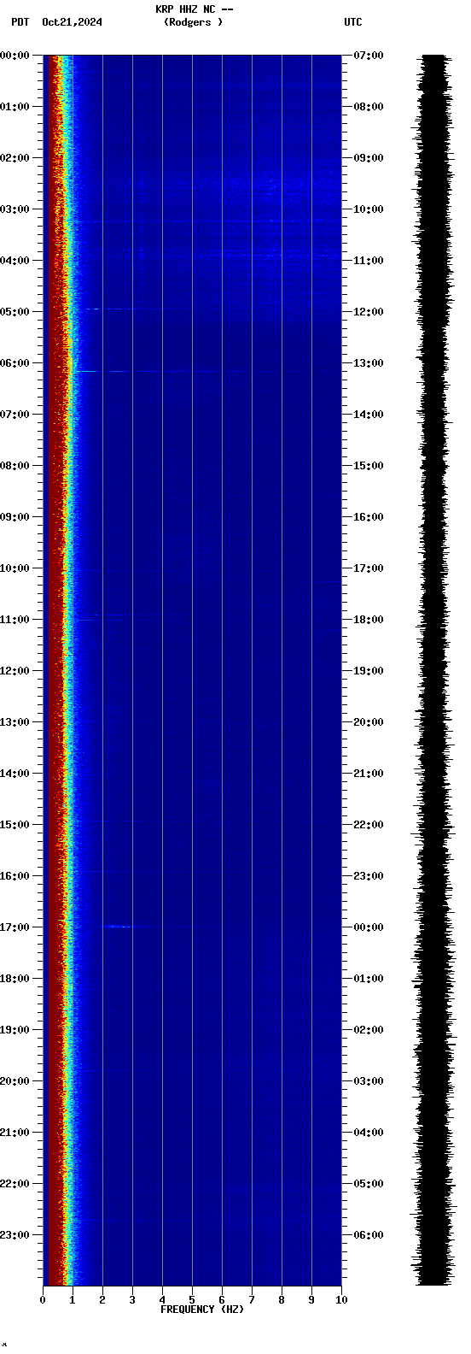Click the 17:00 PDT time label

[15, 927]
